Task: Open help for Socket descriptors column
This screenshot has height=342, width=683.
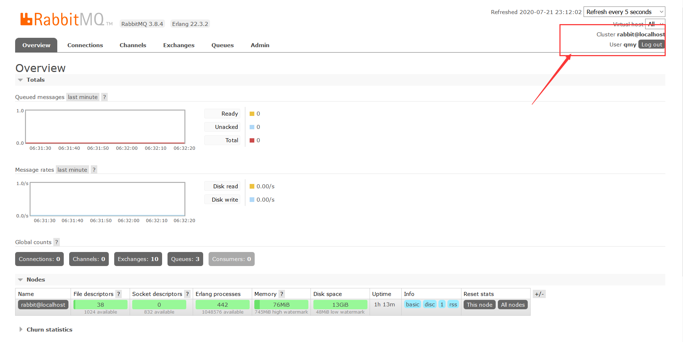Action: (x=187, y=294)
